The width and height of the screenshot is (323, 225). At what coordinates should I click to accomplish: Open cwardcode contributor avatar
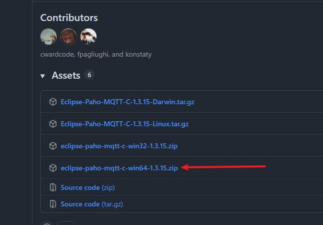[x=48, y=37]
